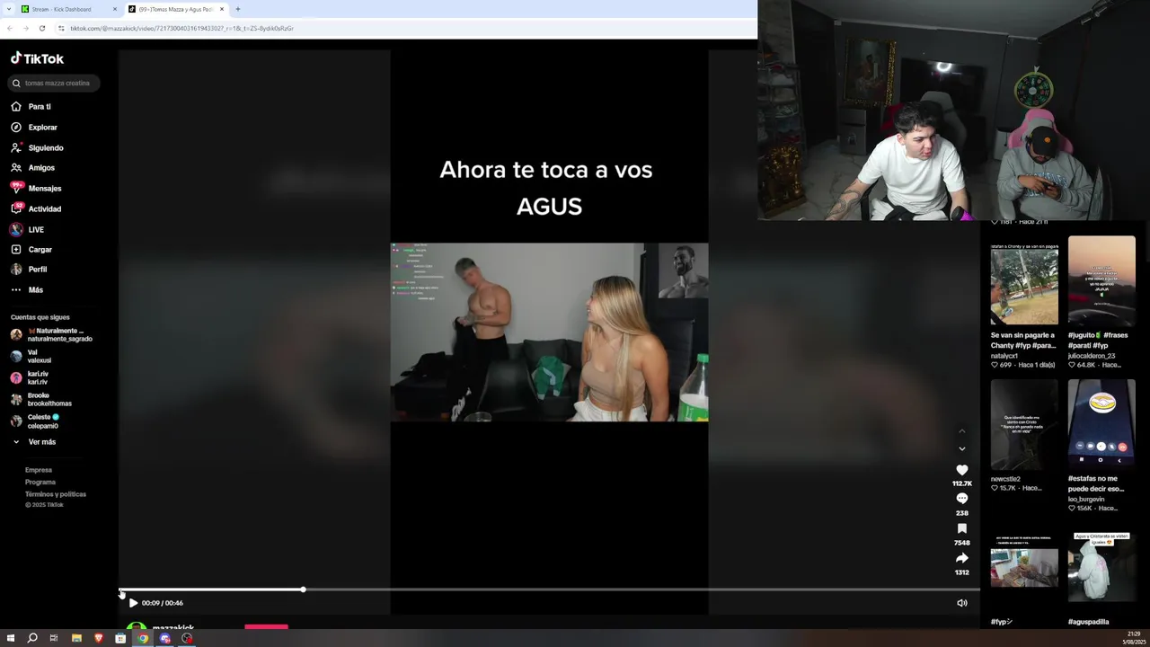This screenshot has height=647, width=1150.
Task: Go to the previous video with up chevron
Action: click(961, 431)
